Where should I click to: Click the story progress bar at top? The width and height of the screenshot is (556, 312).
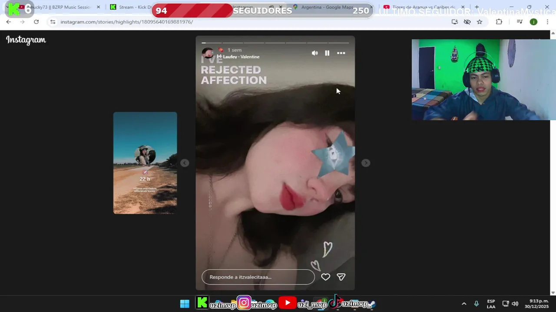pos(275,43)
